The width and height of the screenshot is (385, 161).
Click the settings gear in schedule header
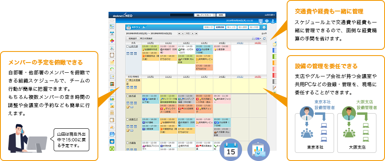tap(264, 27)
